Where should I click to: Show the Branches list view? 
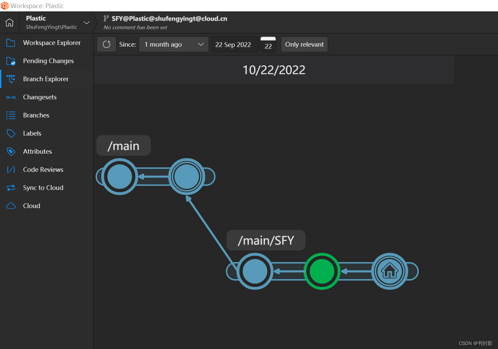click(x=46, y=115)
